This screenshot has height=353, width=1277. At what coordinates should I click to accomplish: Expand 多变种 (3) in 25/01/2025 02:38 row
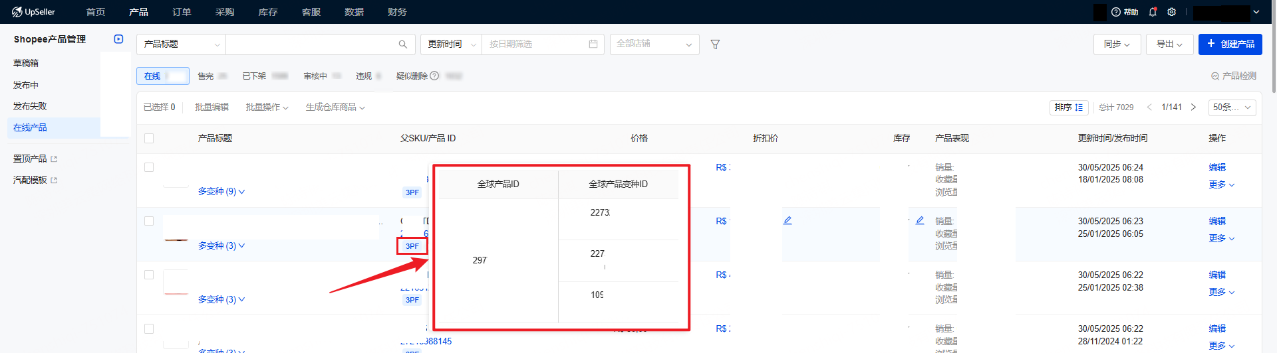coord(221,299)
